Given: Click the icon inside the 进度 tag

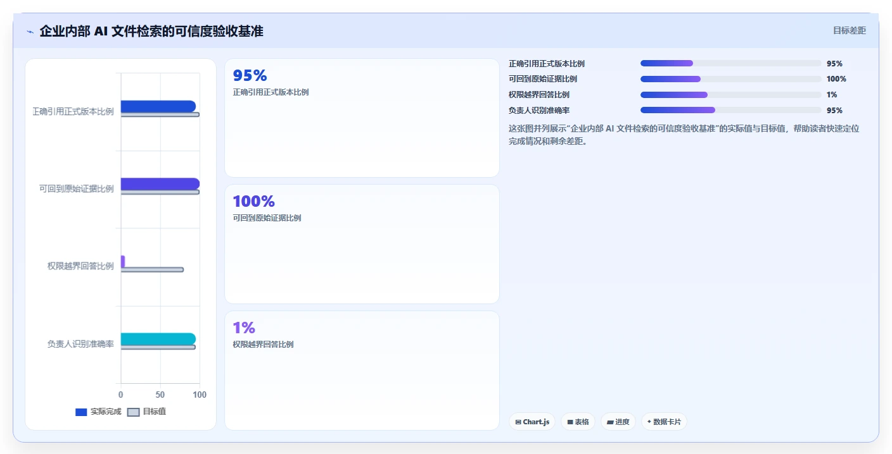Looking at the screenshot, I should click(610, 422).
